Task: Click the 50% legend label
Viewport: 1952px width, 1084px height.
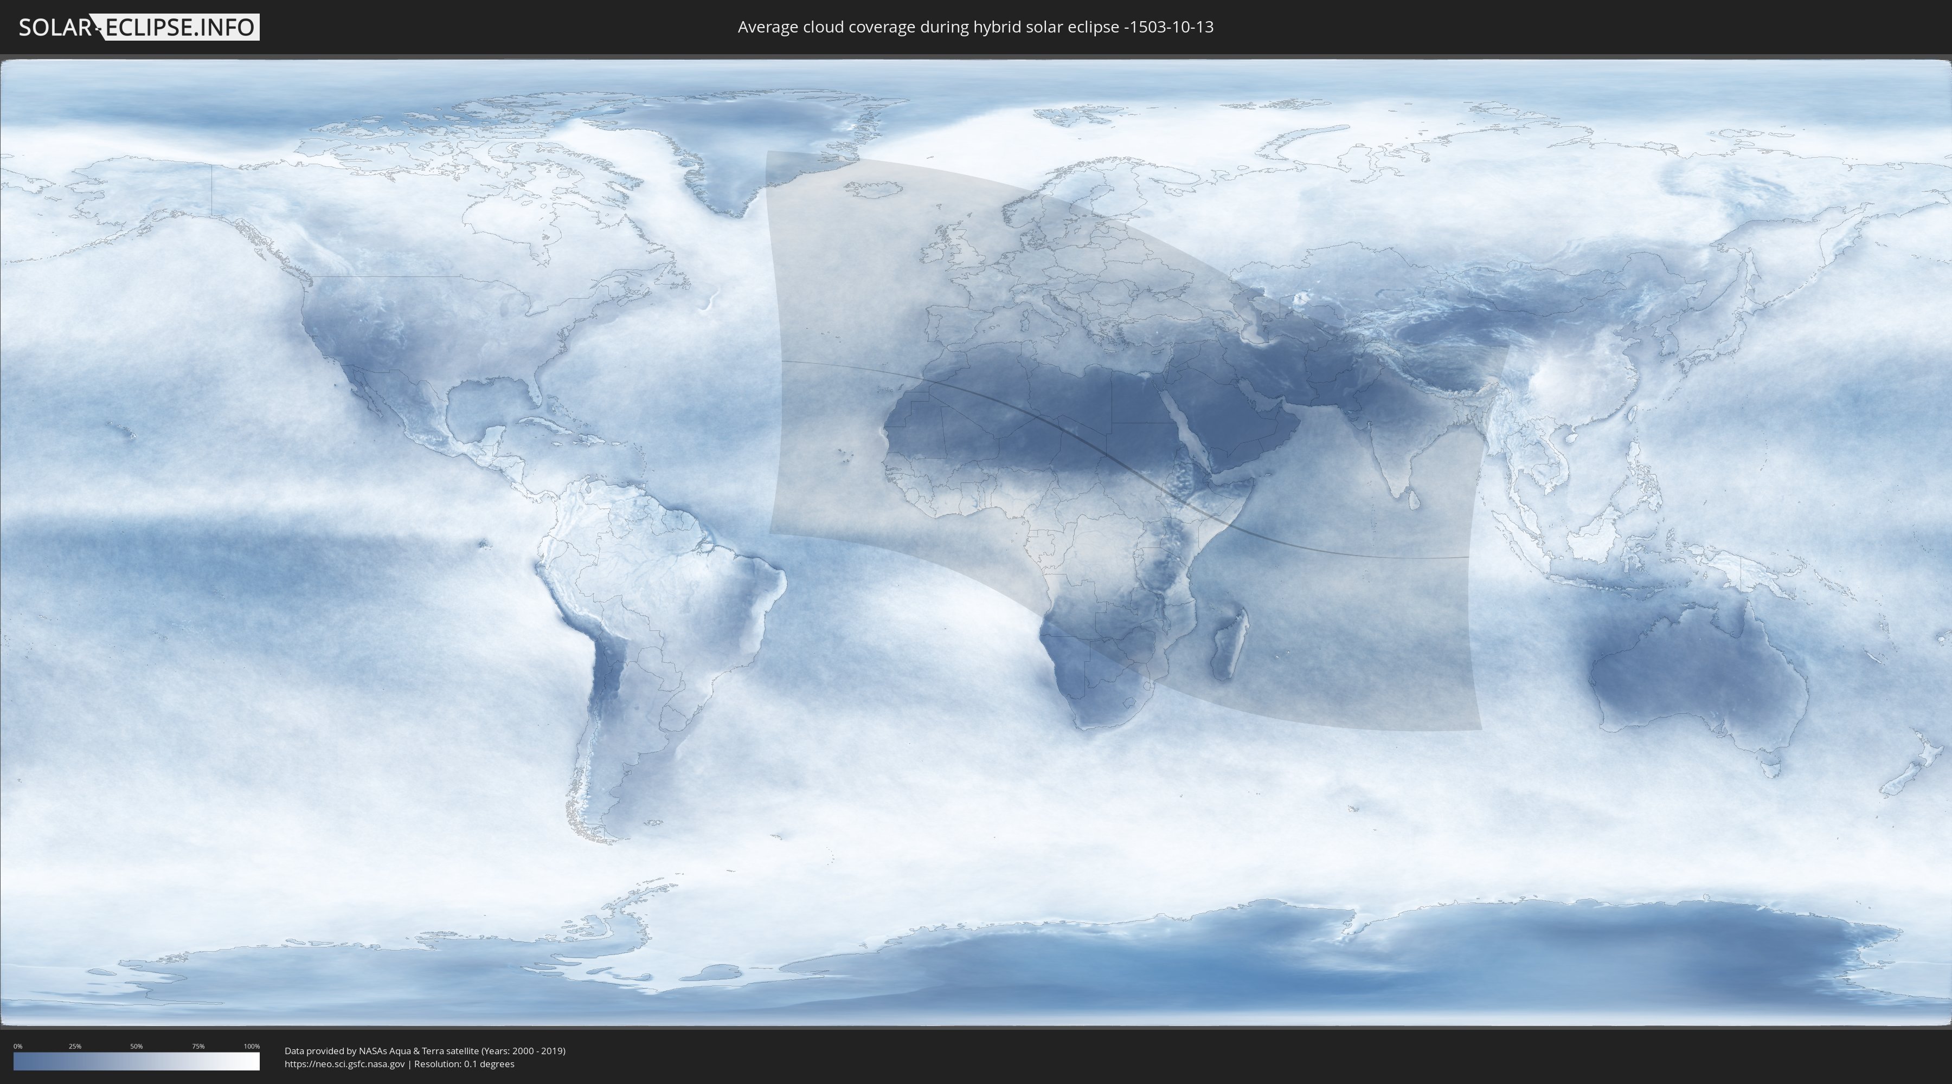Action: coord(137,1046)
